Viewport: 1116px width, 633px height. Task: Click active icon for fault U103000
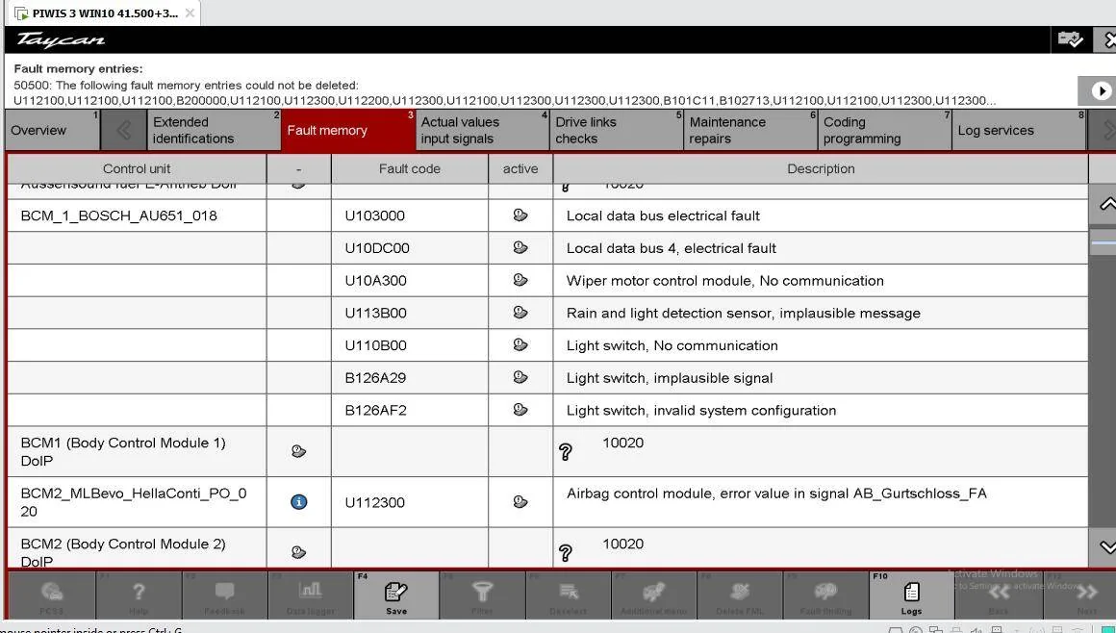click(x=520, y=215)
